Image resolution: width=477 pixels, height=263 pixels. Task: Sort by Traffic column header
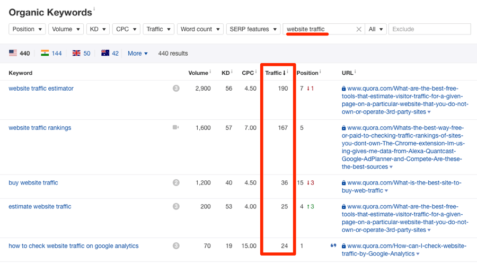(275, 73)
